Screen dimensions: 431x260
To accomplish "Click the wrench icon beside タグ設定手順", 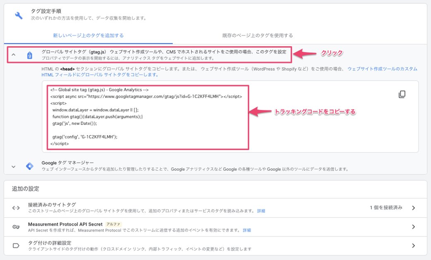I will point(19,15).
